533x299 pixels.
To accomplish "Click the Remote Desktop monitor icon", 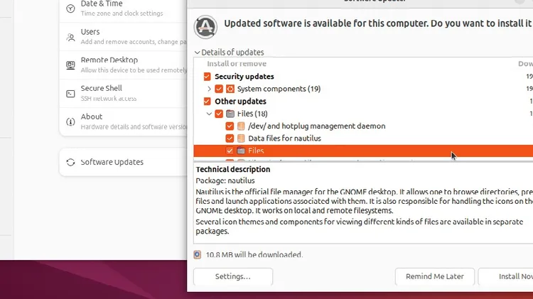I will coord(70,65).
